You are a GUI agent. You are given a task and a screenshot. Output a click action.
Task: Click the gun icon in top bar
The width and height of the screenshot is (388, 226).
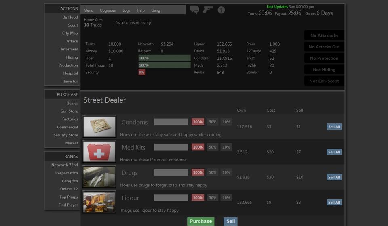(208, 10)
